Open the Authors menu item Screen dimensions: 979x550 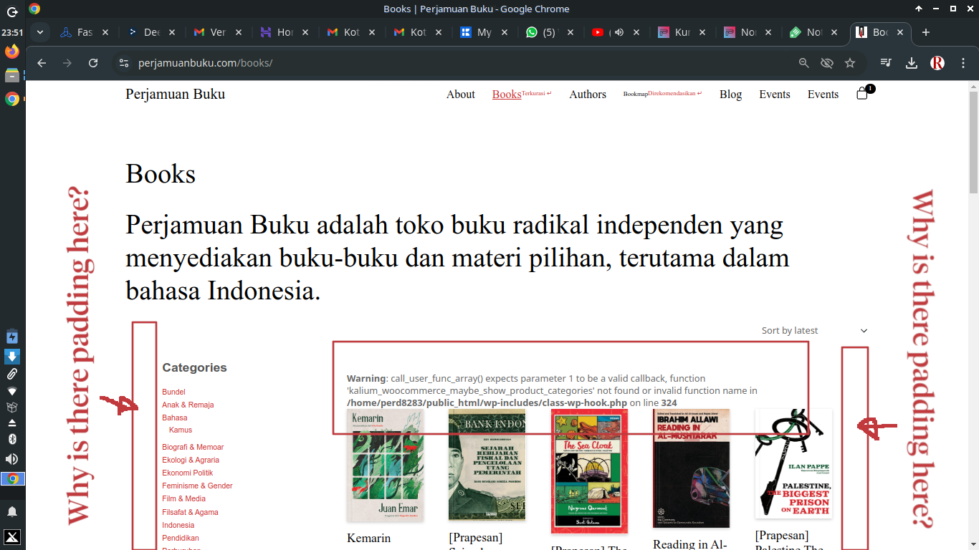tap(588, 95)
